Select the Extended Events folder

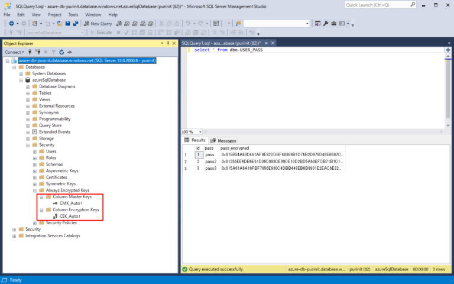[54, 132]
